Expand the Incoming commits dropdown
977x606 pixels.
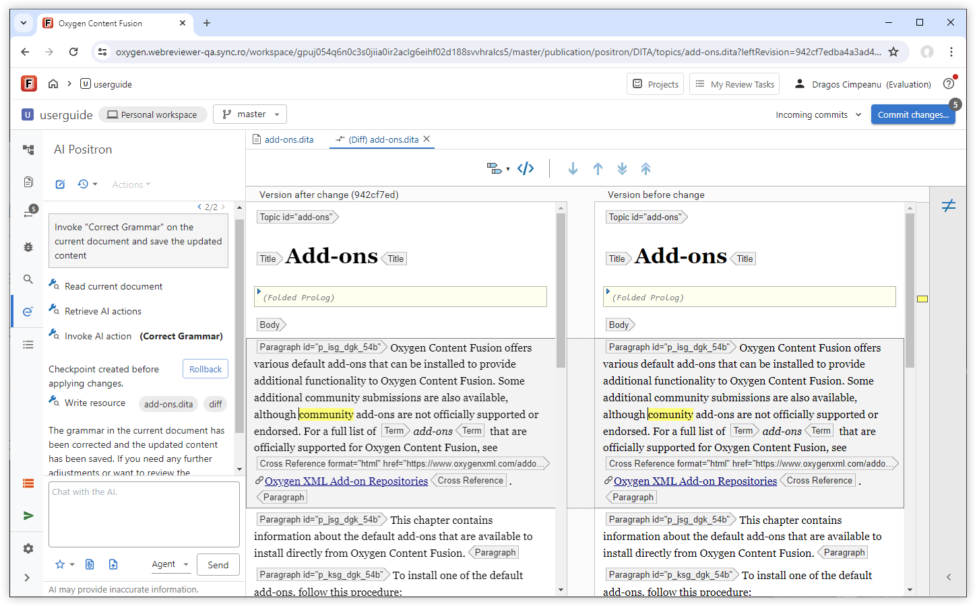[819, 114]
